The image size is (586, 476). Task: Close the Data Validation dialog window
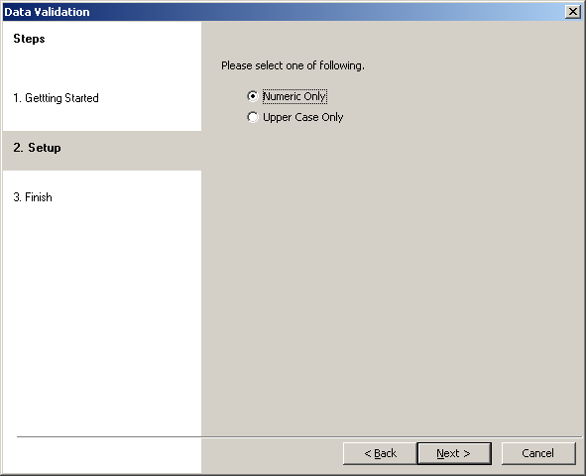point(573,12)
